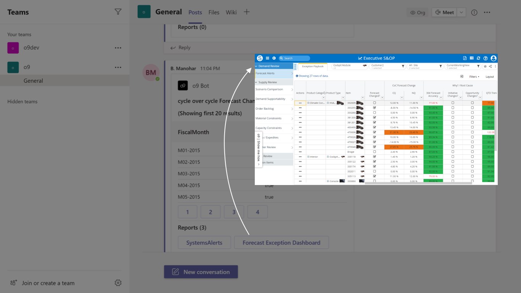Refresh the Executive S&OP dashboard
Viewport: 521px width, 293px height.
pyautogui.click(x=478, y=58)
